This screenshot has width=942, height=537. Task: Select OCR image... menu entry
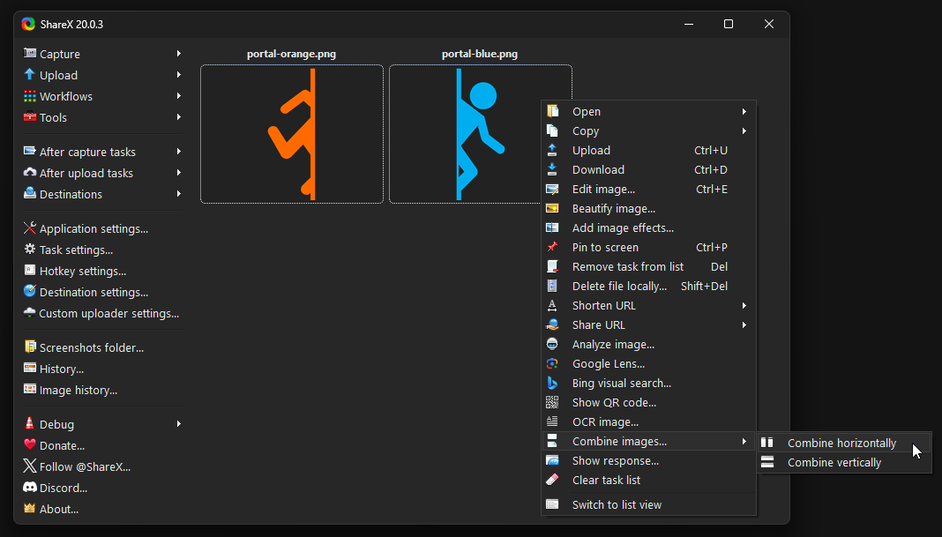pos(649,421)
